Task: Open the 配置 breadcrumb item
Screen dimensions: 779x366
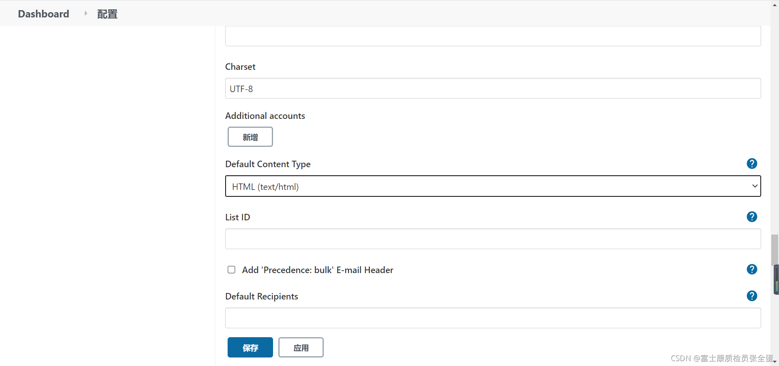Action: click(107, 14)
